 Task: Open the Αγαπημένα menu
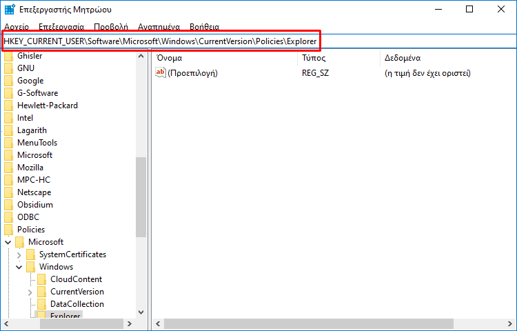click(159, 27)
